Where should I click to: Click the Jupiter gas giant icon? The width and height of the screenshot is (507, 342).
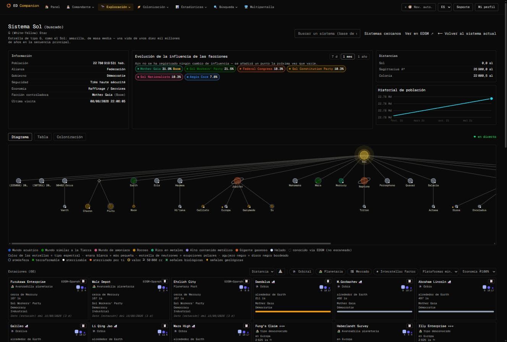(238, 181)
